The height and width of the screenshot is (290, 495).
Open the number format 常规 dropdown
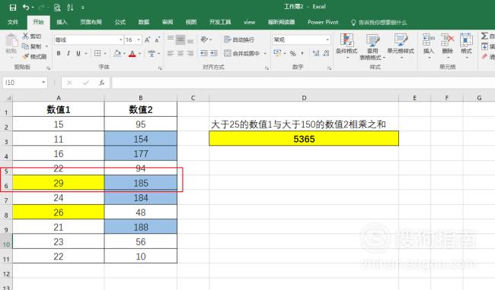327,40
